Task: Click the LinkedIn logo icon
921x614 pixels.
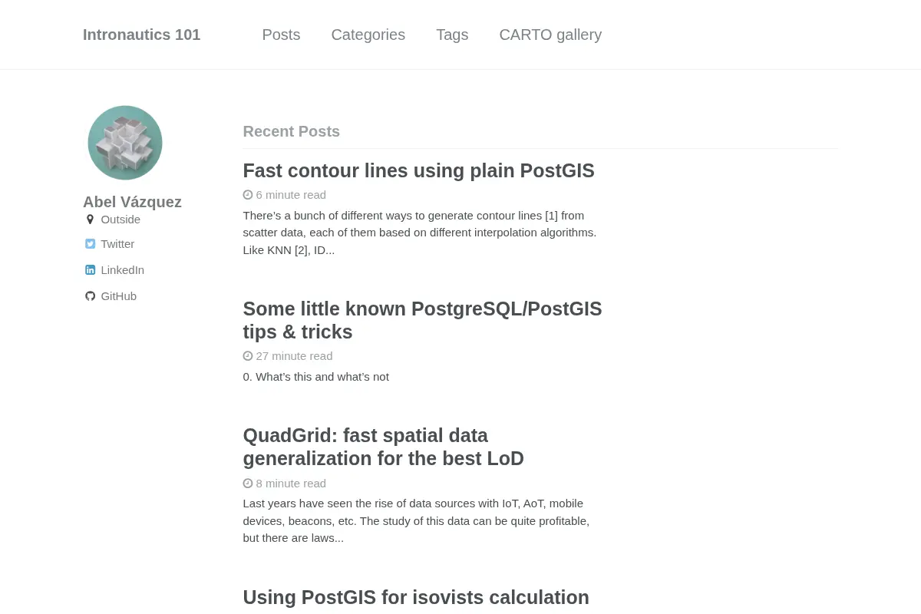Action: [x=90, y=270]
